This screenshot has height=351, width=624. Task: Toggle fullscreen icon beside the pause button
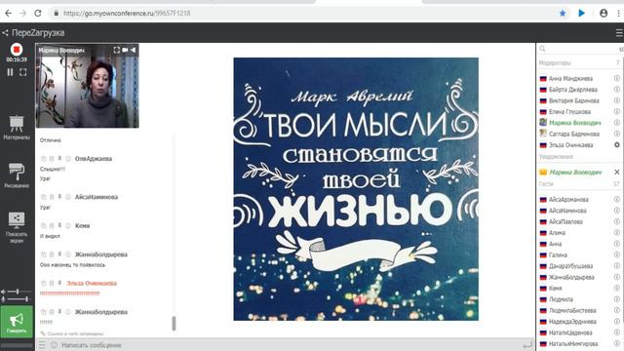tap(23, 72)
